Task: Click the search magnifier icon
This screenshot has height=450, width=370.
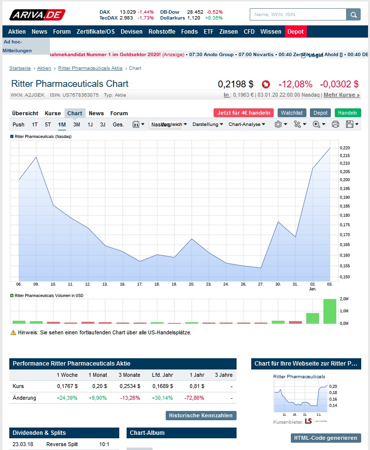Action: tap(353, 15)
